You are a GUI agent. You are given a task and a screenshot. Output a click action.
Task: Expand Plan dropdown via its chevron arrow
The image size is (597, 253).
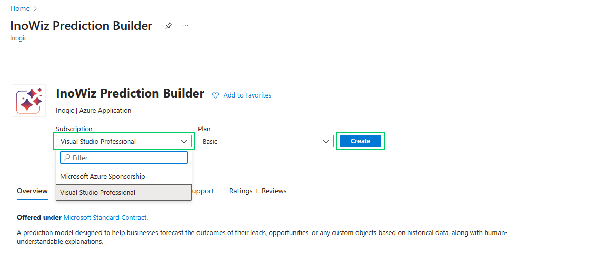(326, 141)
